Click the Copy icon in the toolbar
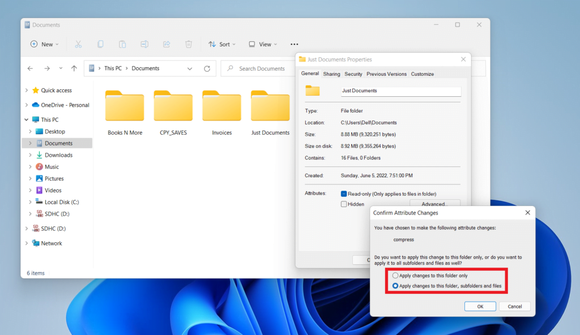The image size is (580, 335). [101, 44]
